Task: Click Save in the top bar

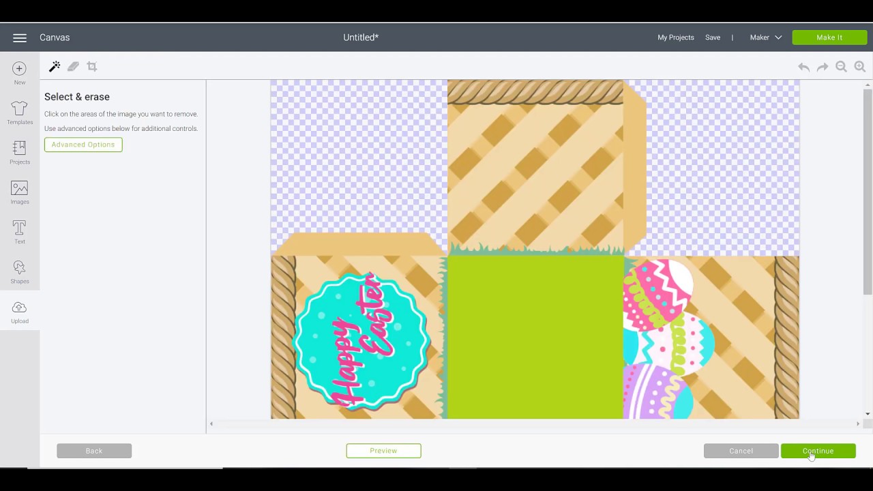Action: pyautogui.click(x=713, y=38)
